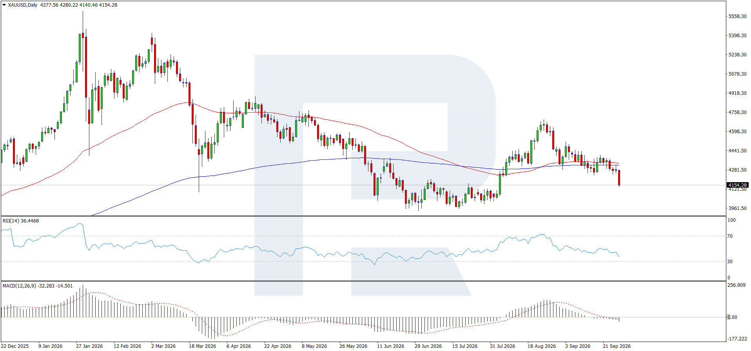The height and width of the screenshot is (351, 751).
Task: Click the 4758.30 price axis label
Action: tap(737, 112)
